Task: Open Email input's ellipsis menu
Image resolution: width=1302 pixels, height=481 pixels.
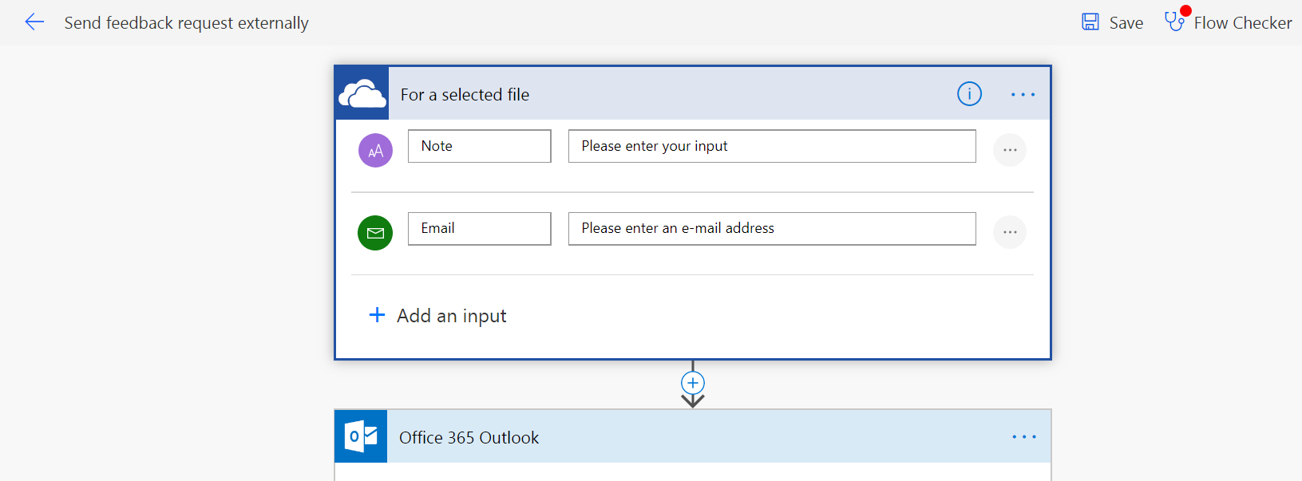Action: click(1010, 232)
